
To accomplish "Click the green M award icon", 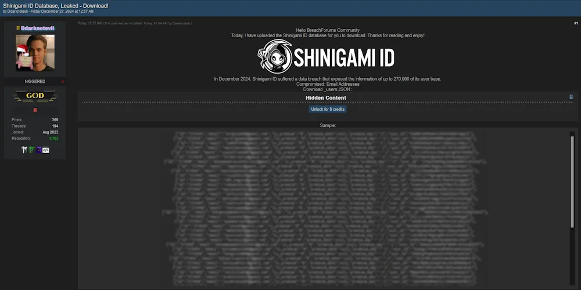I will (31, 150).
